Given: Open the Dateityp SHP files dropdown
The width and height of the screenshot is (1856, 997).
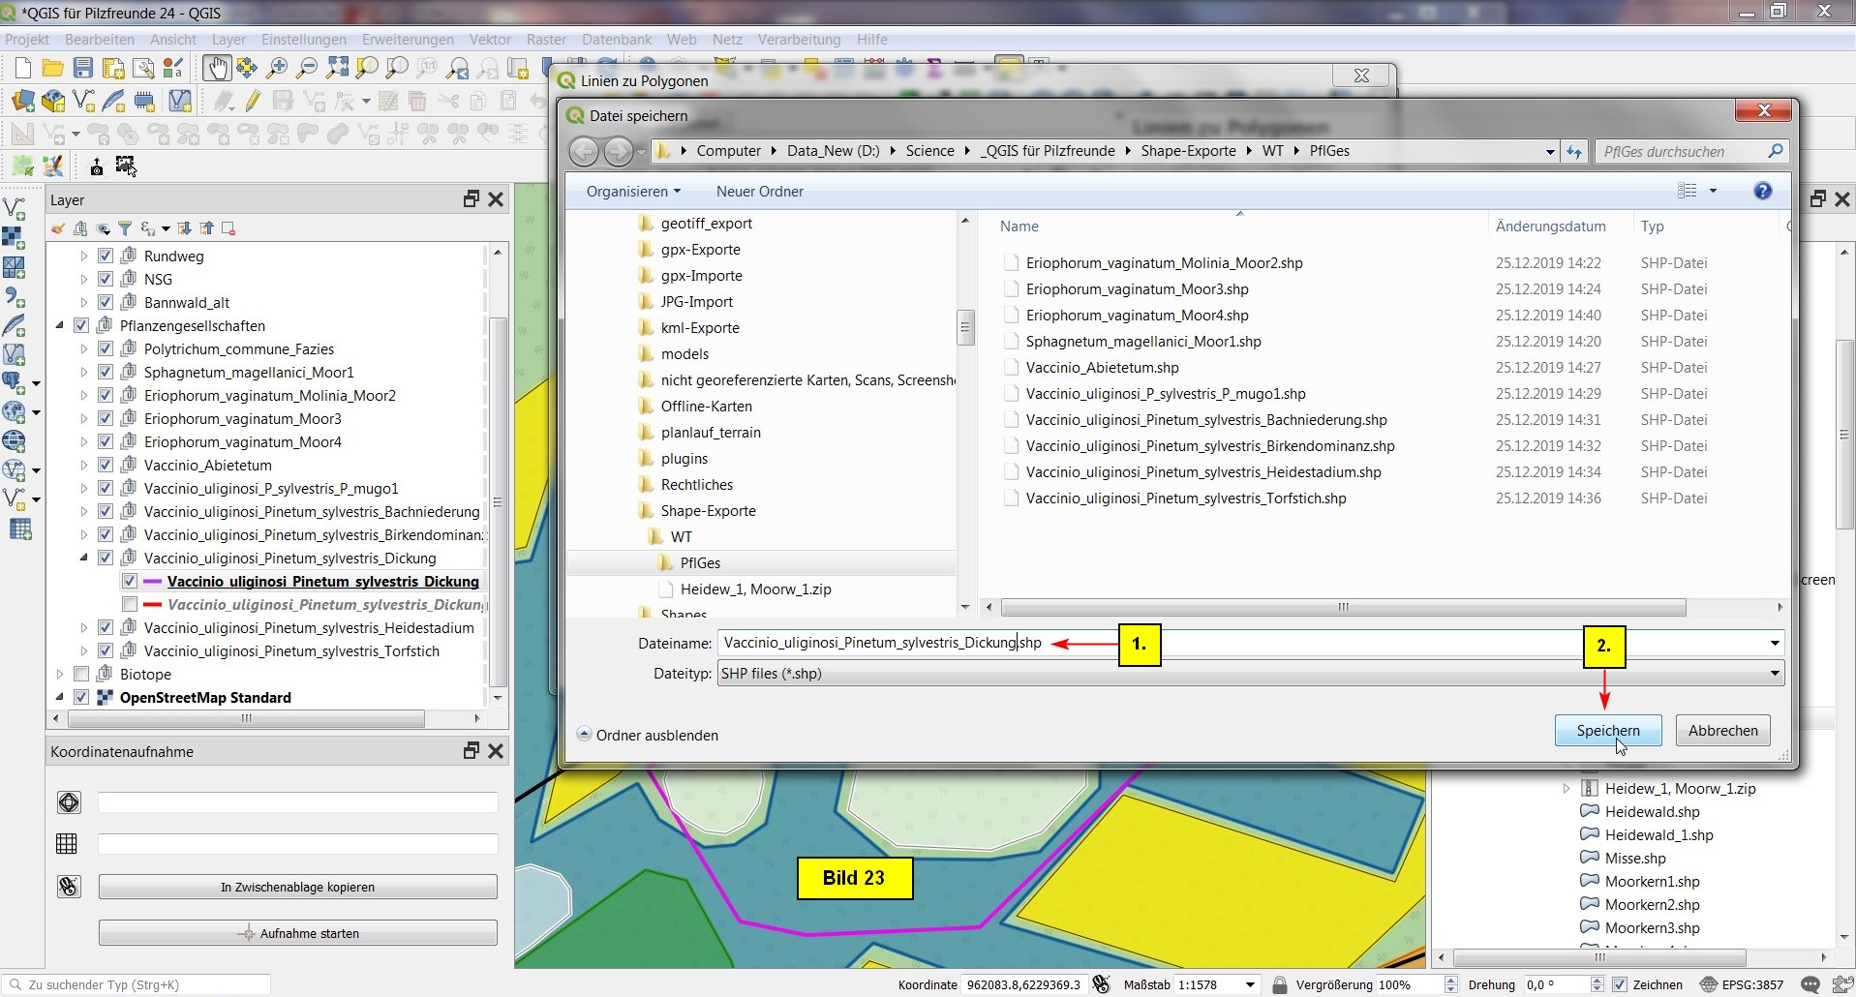Looking at the screenshot, I should point(1774,674).
